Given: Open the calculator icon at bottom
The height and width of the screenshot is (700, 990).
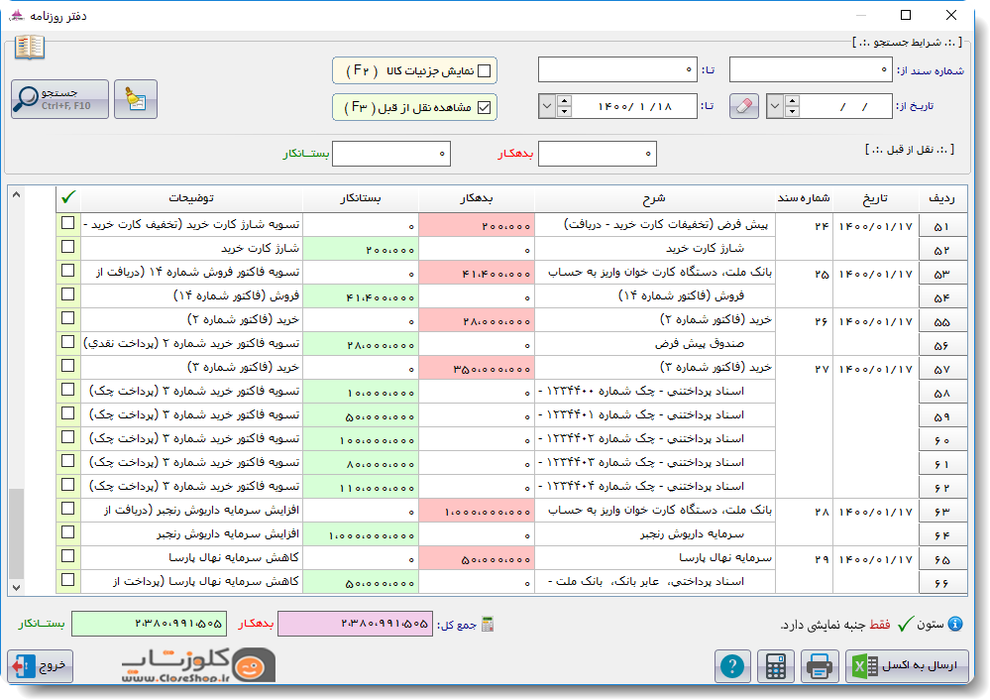Looking at the screenshot, I should coord(776,666).
